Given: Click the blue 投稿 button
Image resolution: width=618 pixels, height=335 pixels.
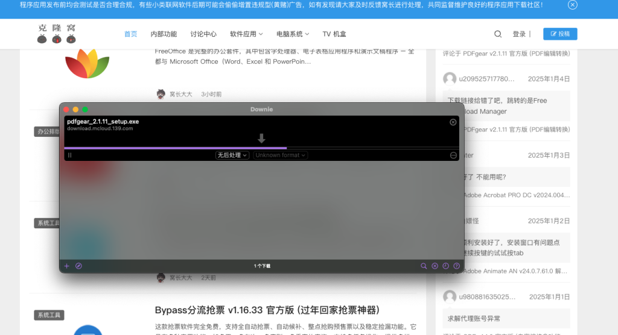Looking at the screenshot, I should [x=560, y=34].
